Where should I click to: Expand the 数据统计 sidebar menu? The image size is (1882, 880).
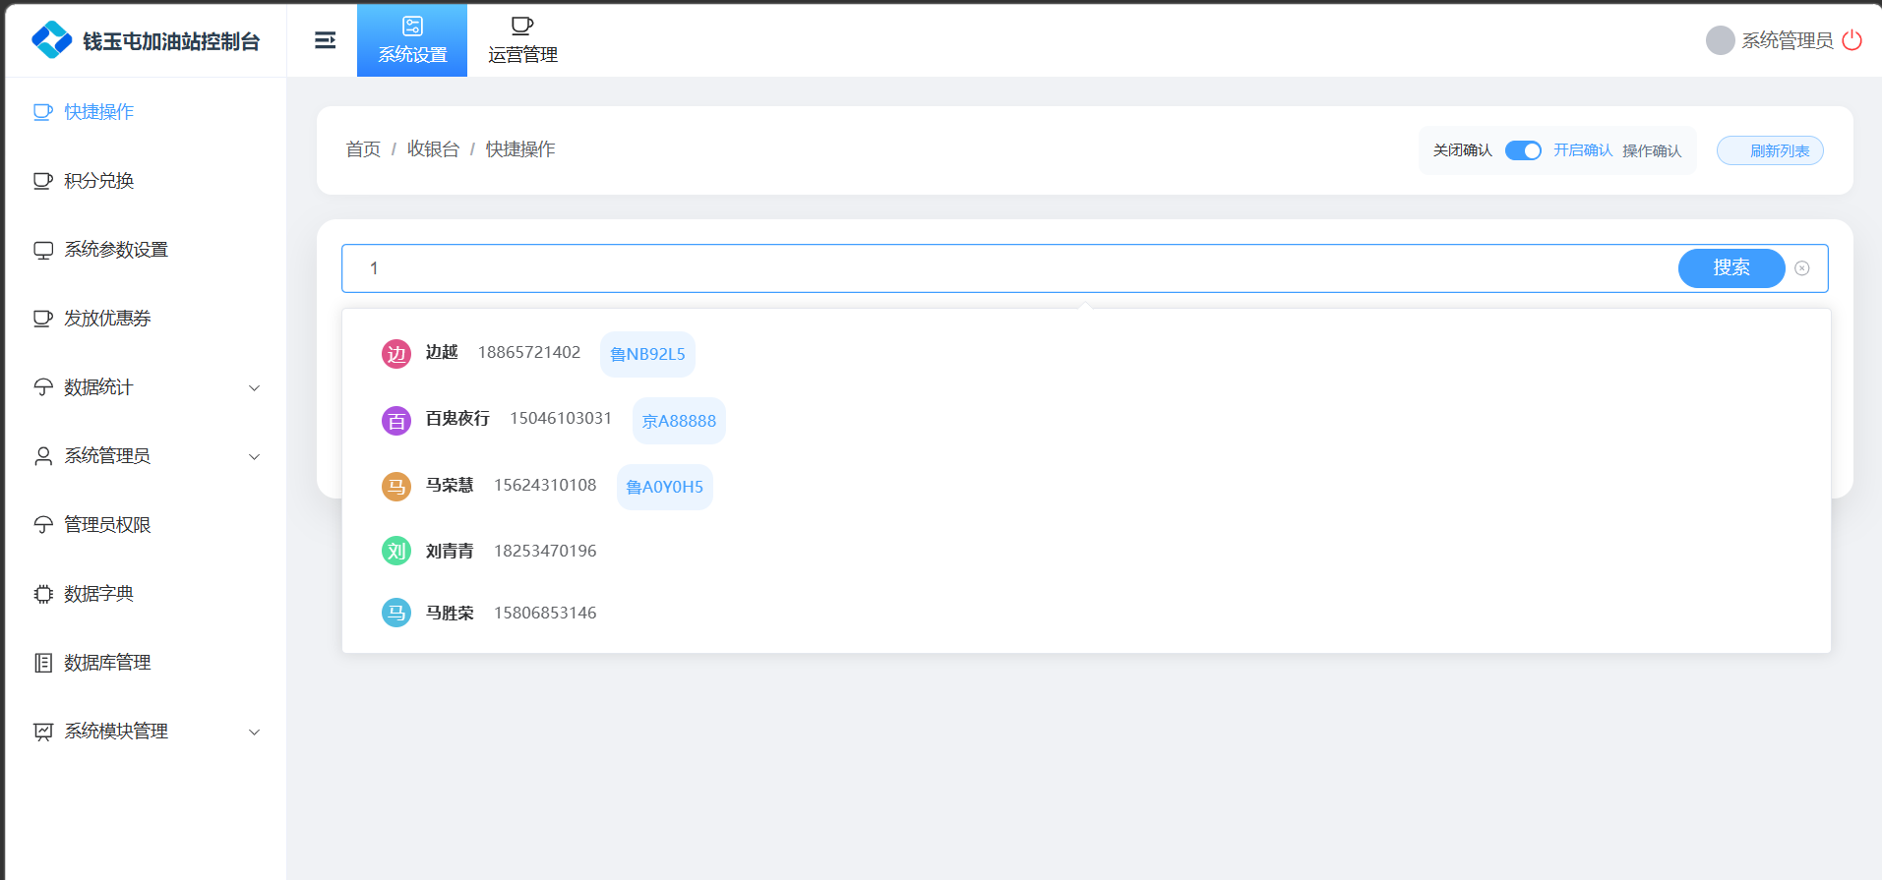148,387
